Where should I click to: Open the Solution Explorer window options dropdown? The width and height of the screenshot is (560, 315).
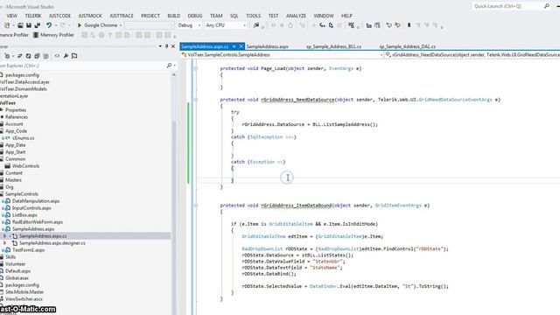[x=160, y=46]
